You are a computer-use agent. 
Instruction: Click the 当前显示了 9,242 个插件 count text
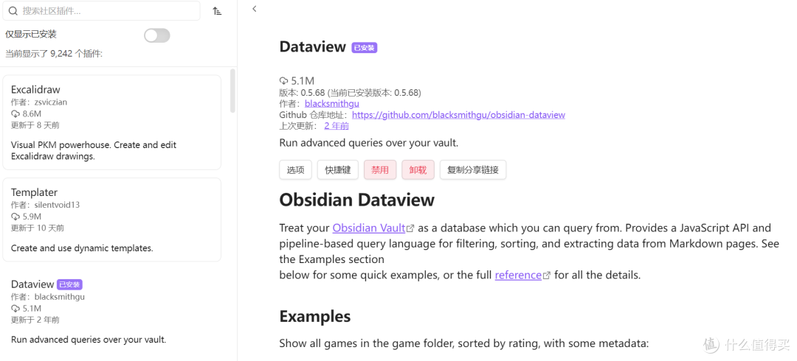pos(54,53)
